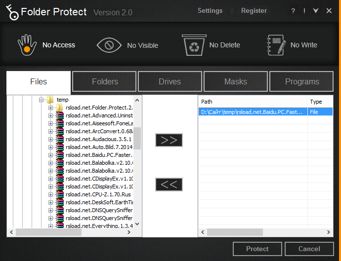Click the path list scroll left arrow
Screen dimensions: 341x261
[203, 232]
